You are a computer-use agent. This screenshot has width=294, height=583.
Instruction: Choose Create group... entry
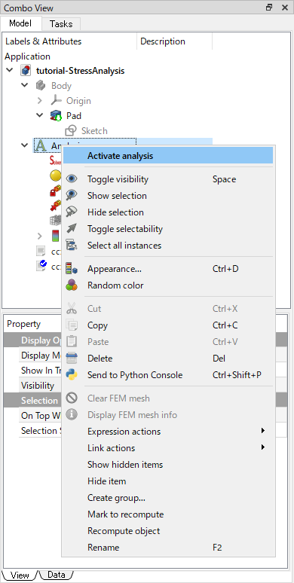(x=168, y=498)
